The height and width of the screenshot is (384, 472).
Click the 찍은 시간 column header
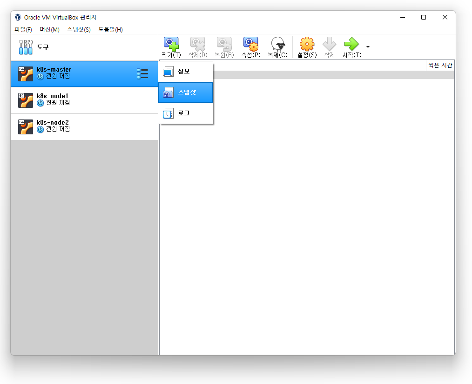point(440,65)
